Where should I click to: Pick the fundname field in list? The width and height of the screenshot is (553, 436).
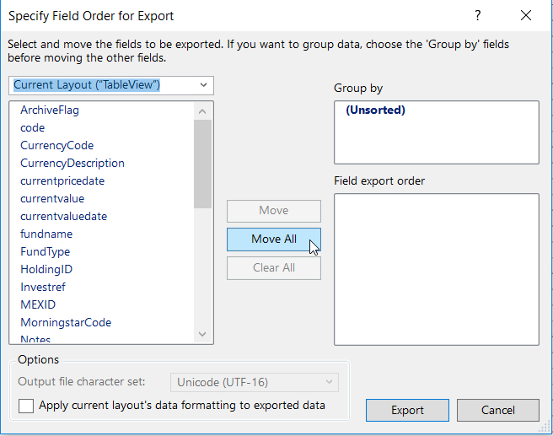46,234
